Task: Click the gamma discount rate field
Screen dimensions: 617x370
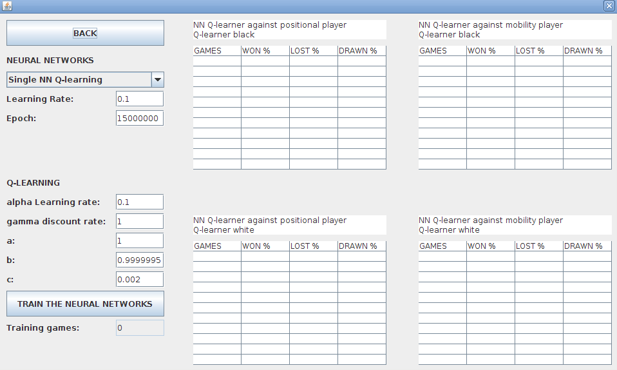Action: [x=140, y=222]
